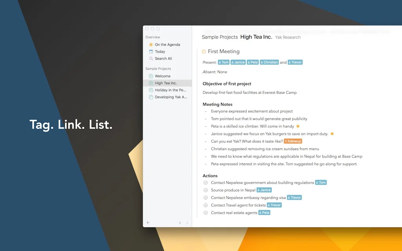Screen dimensions: 402x251
Task: Click the + button below the sidebar
Action: tap(148, 222)
